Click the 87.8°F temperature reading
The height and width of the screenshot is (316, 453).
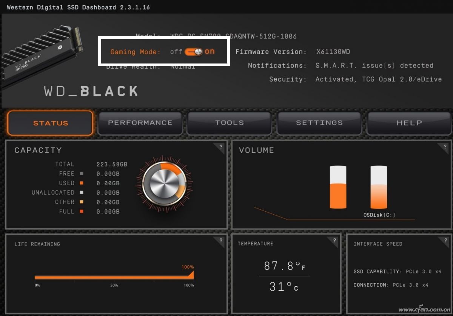[285, 266]
